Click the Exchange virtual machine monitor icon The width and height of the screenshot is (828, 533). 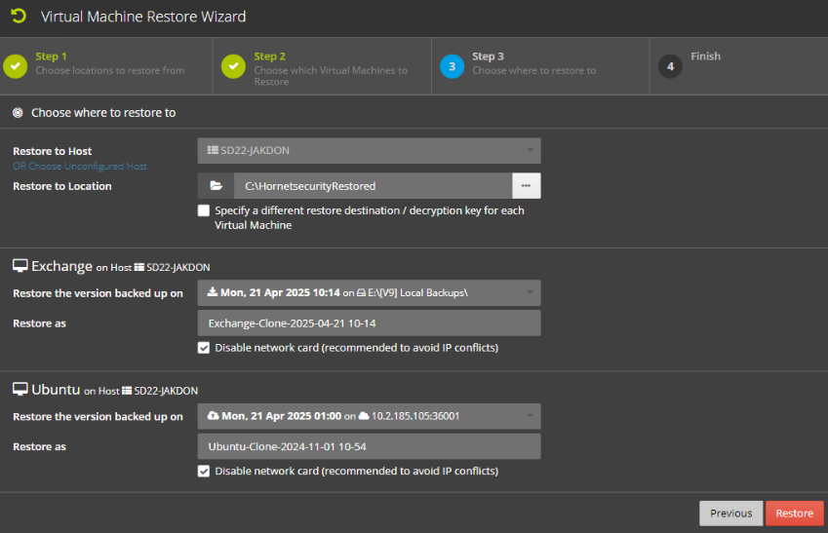point(20,266)
